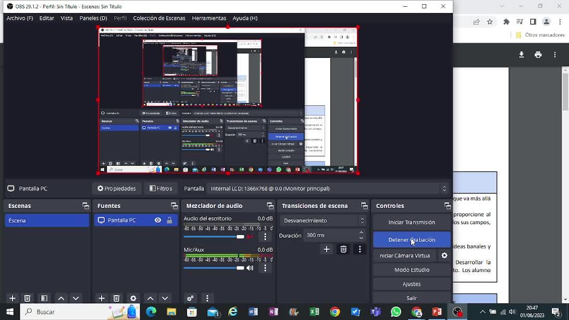
Task: Open the Colección de Escenas menu
Action: click(x=159, y=18)
